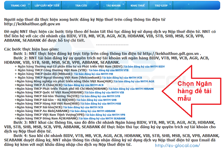Click label 'Ngân hàng TMCP Sài Gòn Thương Tín(STB)'
The image size is (222, 150).
coord(48,96)
